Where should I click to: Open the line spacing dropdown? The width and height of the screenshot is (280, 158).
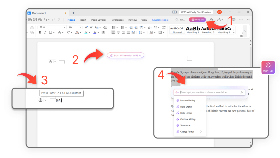click(x=144, y=32)
